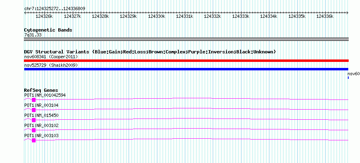The height and width of the screenshot is (163, 360).
Task: Click the 7q31.33 band label
Action: [33, 35]
